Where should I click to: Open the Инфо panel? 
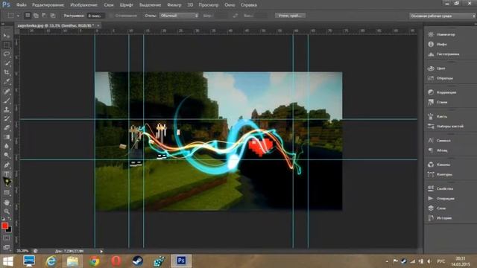pyautogui.click(x=437, y=45)
